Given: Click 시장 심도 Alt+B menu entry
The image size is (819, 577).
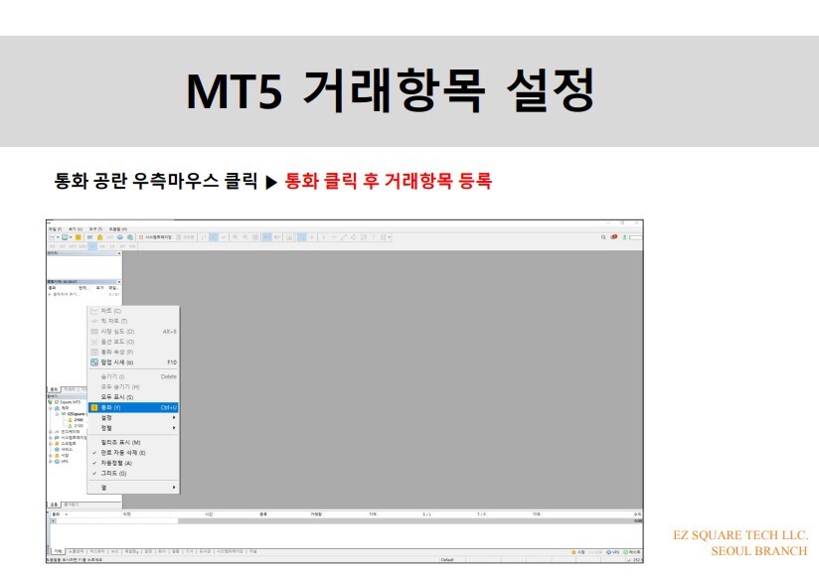Looking at the screenshot, I should [133, 332].
